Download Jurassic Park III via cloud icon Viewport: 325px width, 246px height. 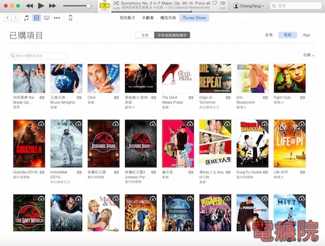pyautogui.click(x=153, y=124)
